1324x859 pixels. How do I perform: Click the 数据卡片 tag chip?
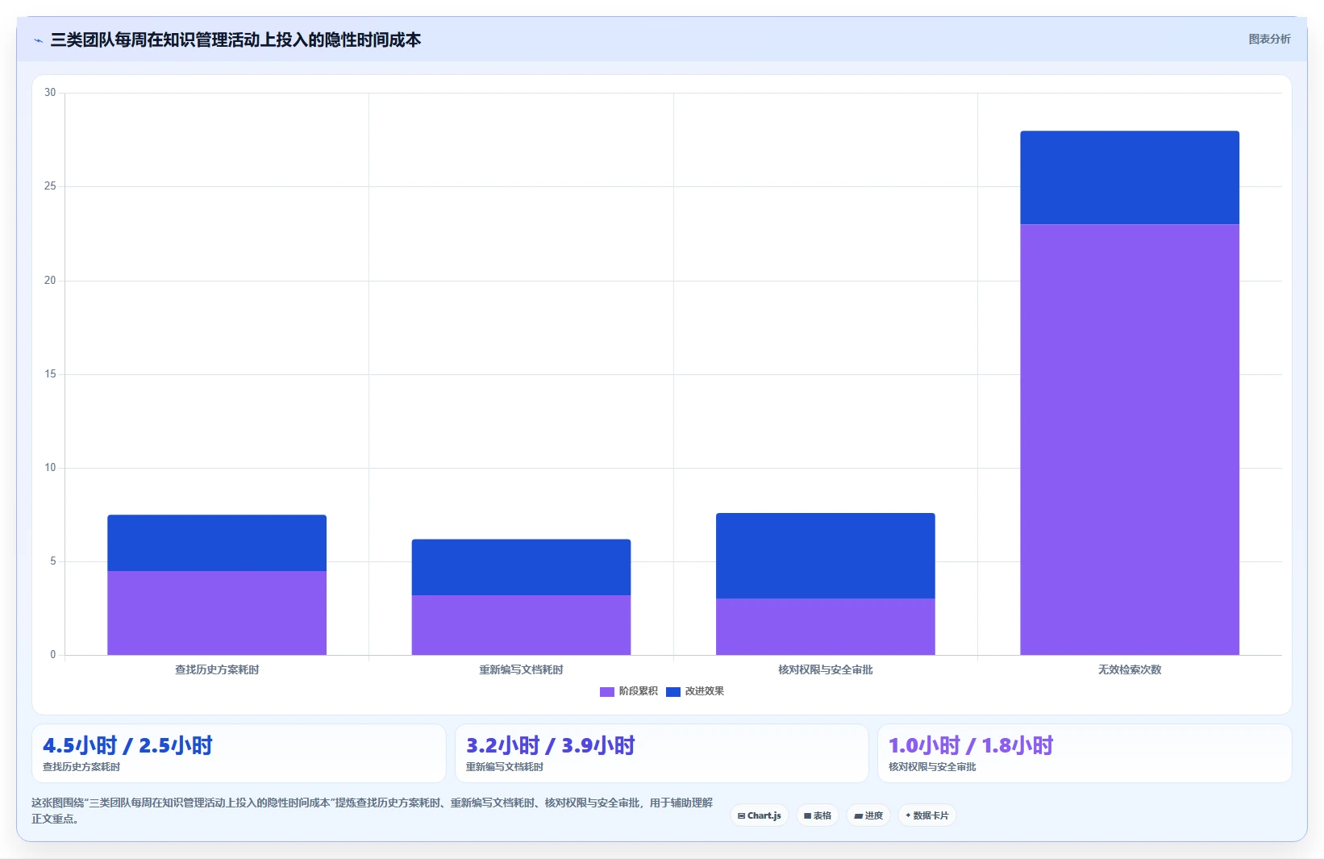[927, 815]
